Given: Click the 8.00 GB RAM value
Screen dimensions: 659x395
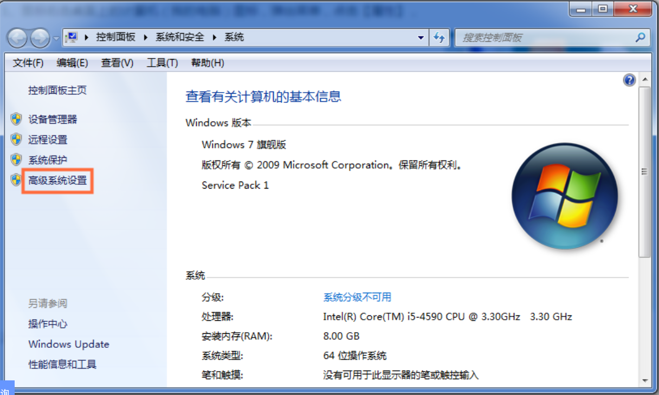Looking at the screenshot, I should (x=341, y=336).
